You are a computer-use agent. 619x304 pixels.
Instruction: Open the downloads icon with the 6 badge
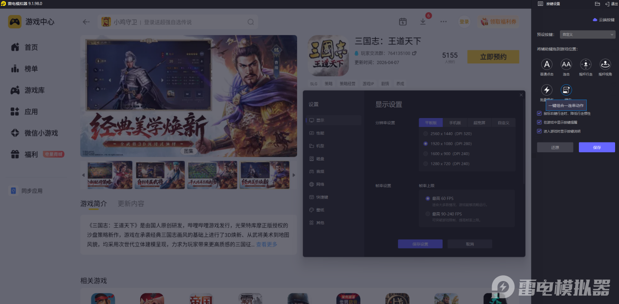[423, 21]
